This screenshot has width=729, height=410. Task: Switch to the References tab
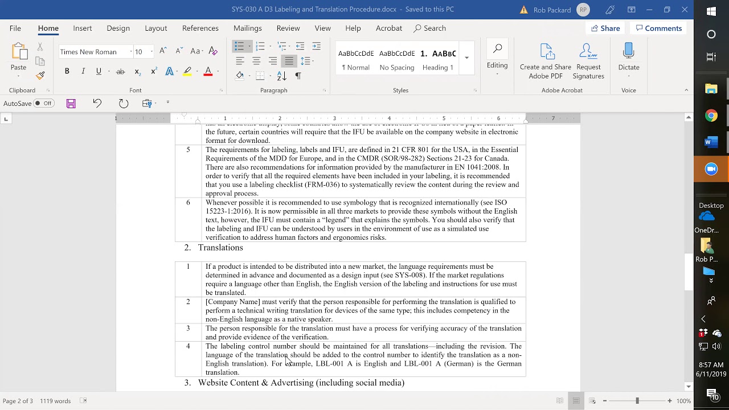pos(200,28)
